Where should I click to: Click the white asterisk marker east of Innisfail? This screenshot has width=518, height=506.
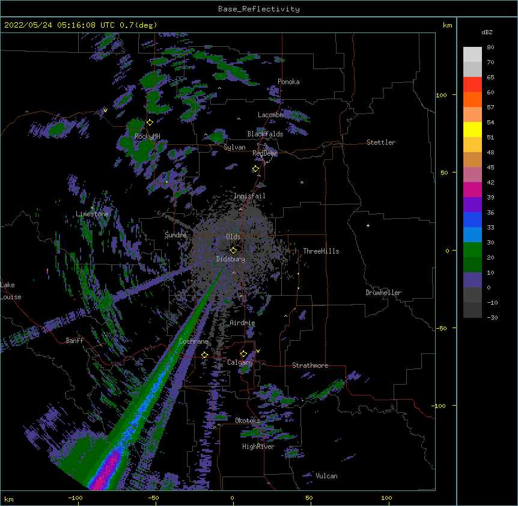[x=302, y=182]
